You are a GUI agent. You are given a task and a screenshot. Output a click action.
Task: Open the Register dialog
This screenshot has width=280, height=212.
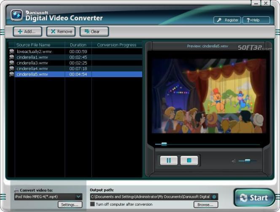(x=227, y=20)
